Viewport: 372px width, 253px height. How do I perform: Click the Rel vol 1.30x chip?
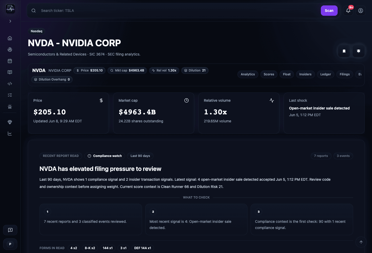tap(164, 70)
